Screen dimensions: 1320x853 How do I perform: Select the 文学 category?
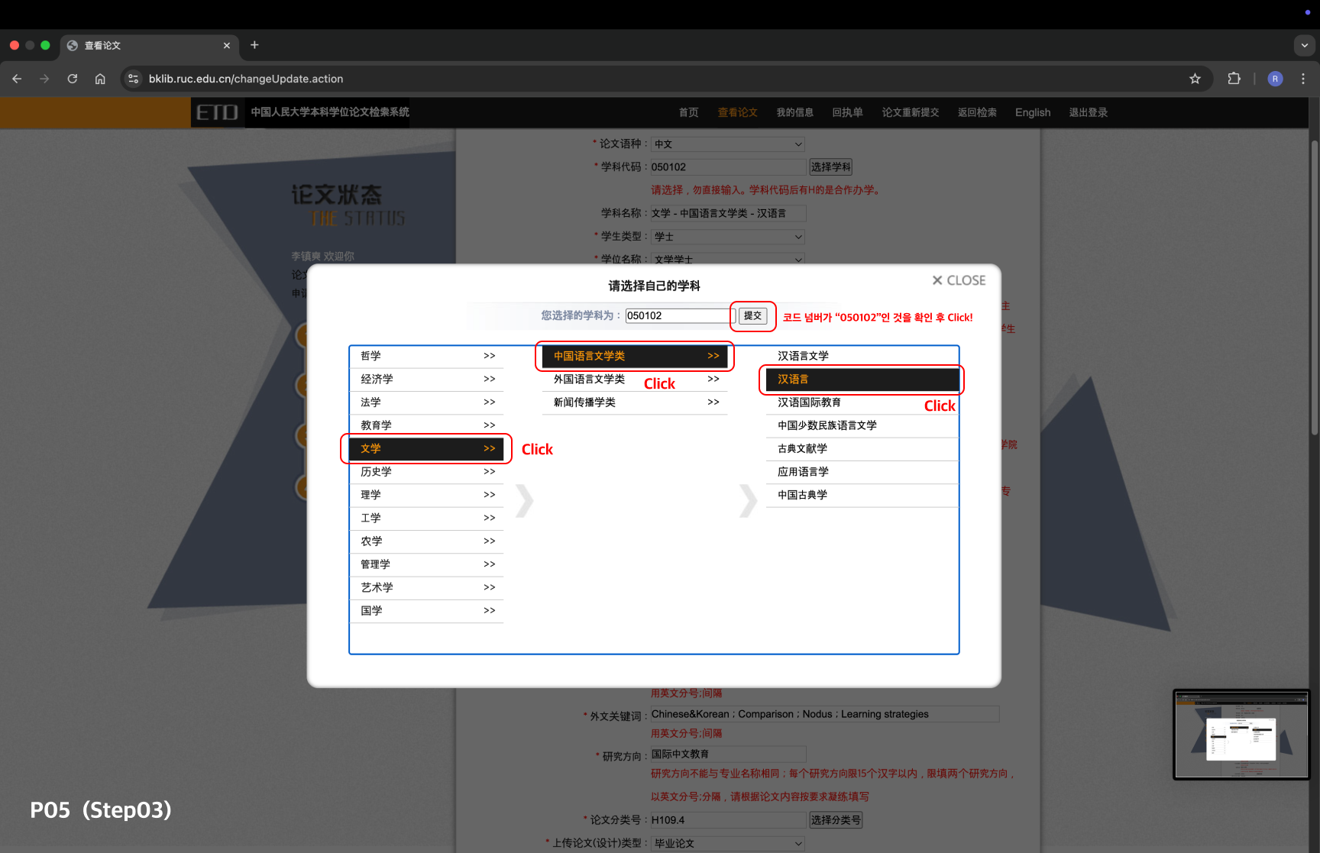427,448
